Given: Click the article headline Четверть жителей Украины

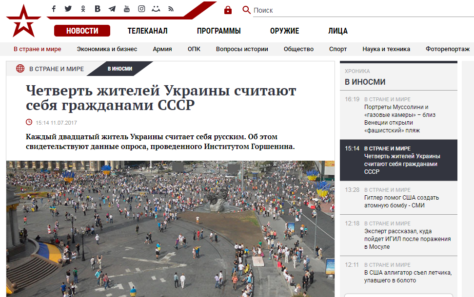Looking at the screenshot, I should coord(161,98).
